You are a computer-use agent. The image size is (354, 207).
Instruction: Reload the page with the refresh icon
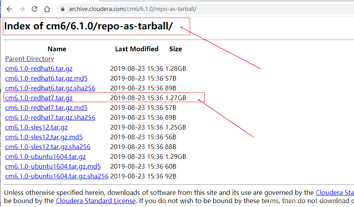point(34,9)
